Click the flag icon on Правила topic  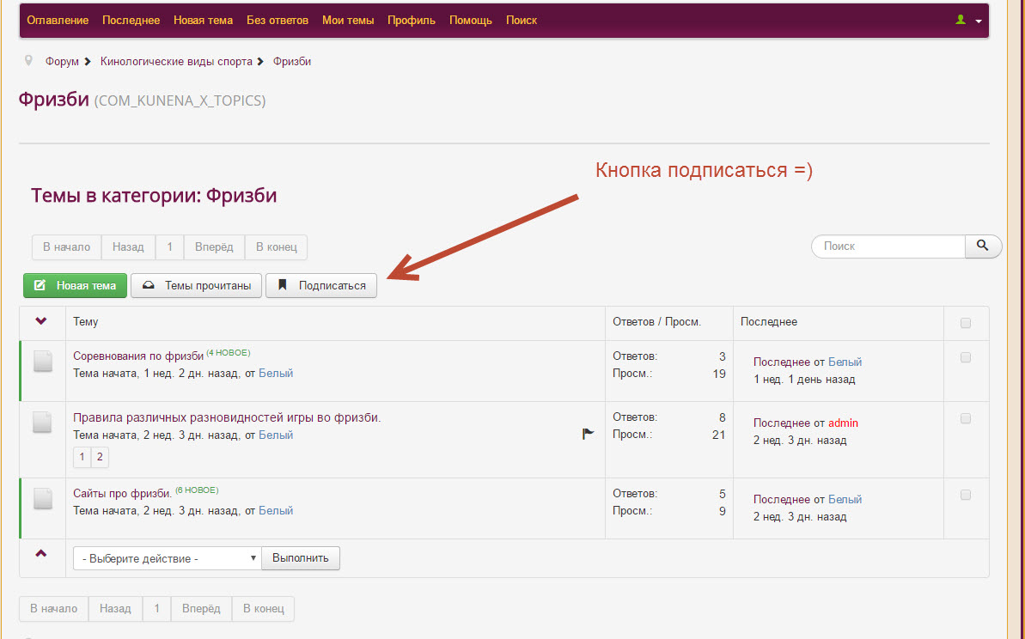[x=588, y=435]
